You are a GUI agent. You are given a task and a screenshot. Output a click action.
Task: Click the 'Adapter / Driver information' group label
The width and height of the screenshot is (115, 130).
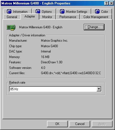coord(27,35)
